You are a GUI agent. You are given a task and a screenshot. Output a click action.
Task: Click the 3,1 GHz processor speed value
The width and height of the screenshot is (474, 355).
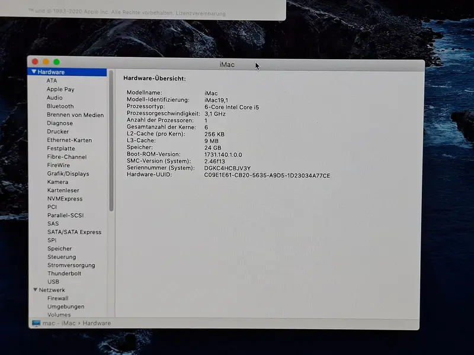pos(215,114)
